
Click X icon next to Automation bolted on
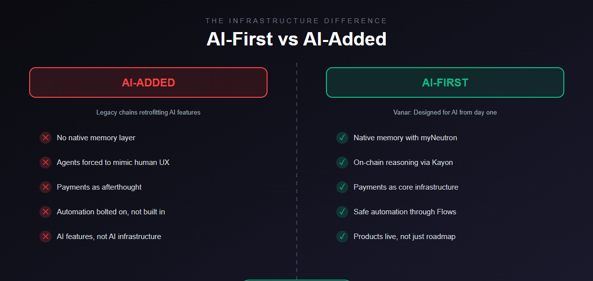tap(46, 212)
